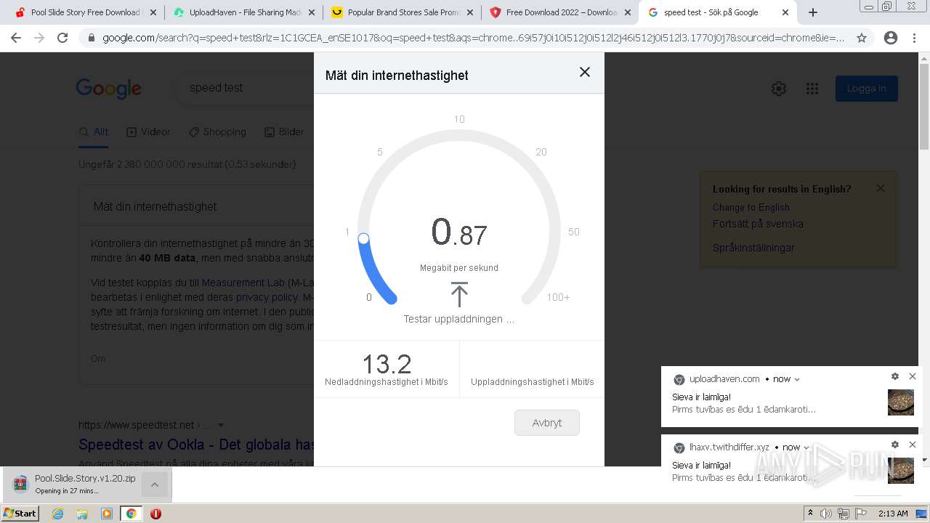Expand download item options chevron

coord(154,485)
